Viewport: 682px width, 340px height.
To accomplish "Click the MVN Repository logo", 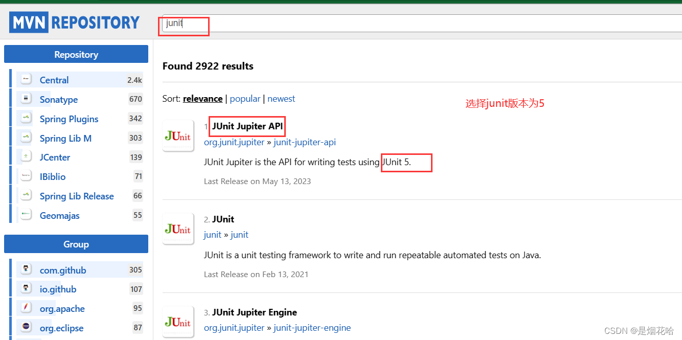I will [75, 22].
